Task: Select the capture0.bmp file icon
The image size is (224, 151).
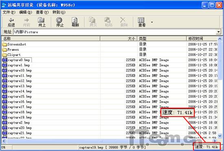Action: (5, 60)
